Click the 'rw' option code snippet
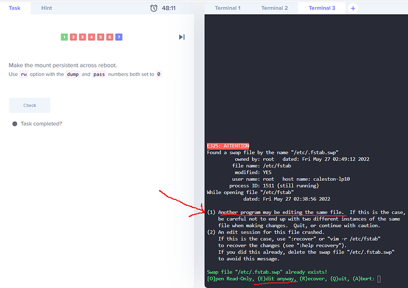 point(24,75)
